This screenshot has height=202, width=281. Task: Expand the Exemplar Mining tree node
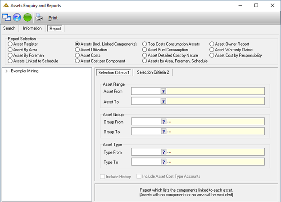[7, 71]
